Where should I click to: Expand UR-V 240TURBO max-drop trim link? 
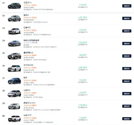tap(43, 10)
